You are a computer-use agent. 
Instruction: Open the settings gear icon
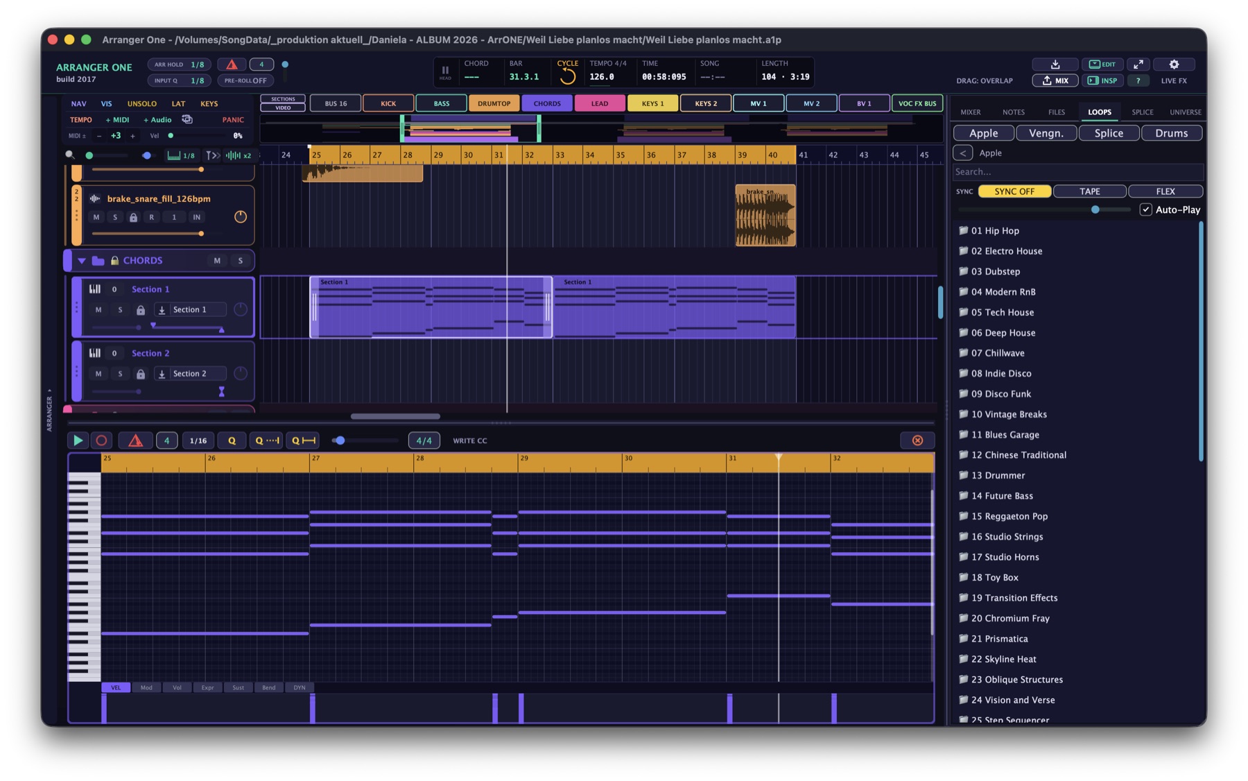[1174, 65]
